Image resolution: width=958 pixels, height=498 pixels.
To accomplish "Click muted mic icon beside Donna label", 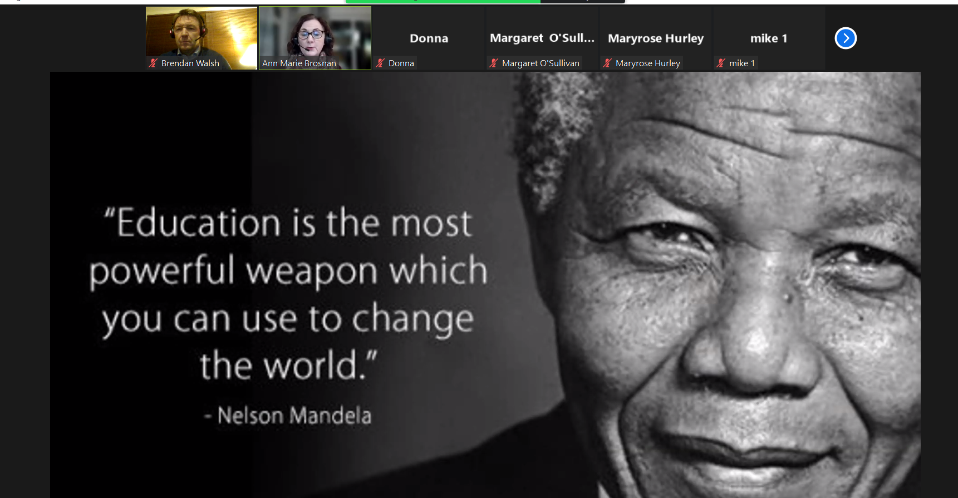I will (380, 63).
